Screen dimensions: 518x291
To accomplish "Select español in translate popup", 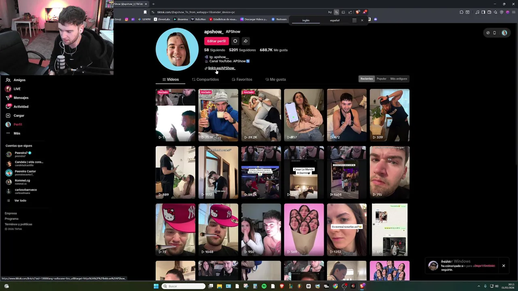I will coord(335,20).
